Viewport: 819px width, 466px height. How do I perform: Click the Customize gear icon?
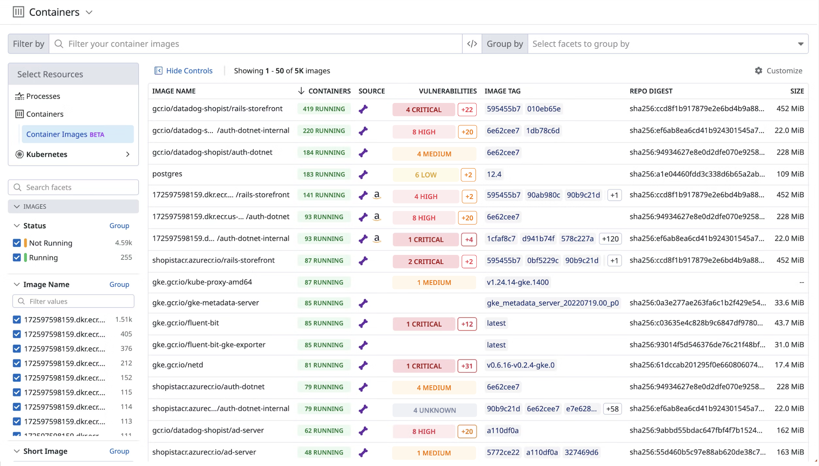[758, 70]
